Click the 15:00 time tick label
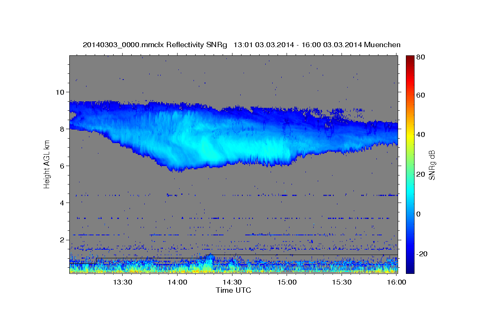Image resolution: width=492 pixels, height=328 pixels. tap(287, 282)
